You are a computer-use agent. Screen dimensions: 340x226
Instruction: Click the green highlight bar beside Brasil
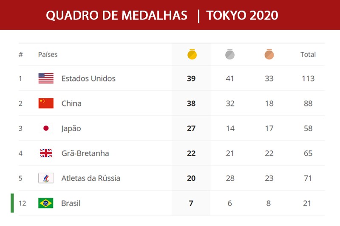(x=12, y=203)
